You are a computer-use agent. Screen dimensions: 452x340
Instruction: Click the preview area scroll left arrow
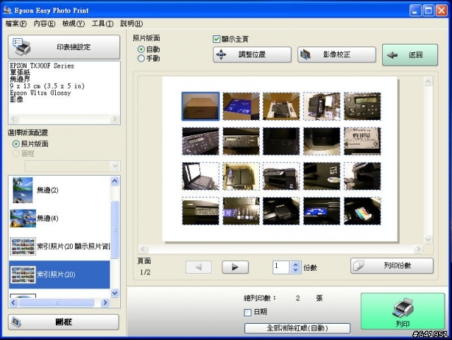click(x=143, y=249)
